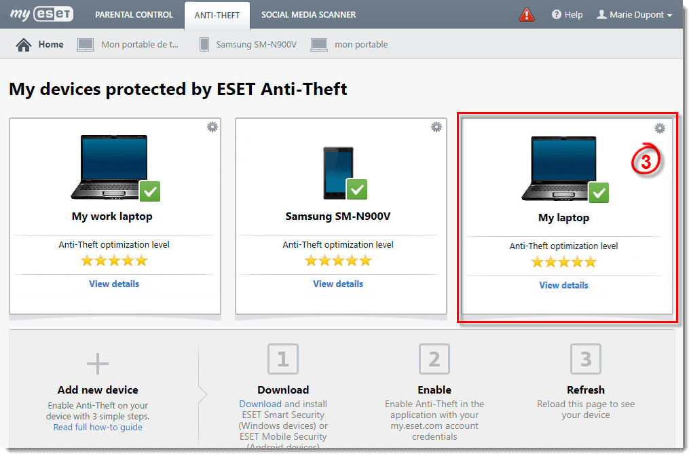Click the Samsung phone image

tap(338, 173)
